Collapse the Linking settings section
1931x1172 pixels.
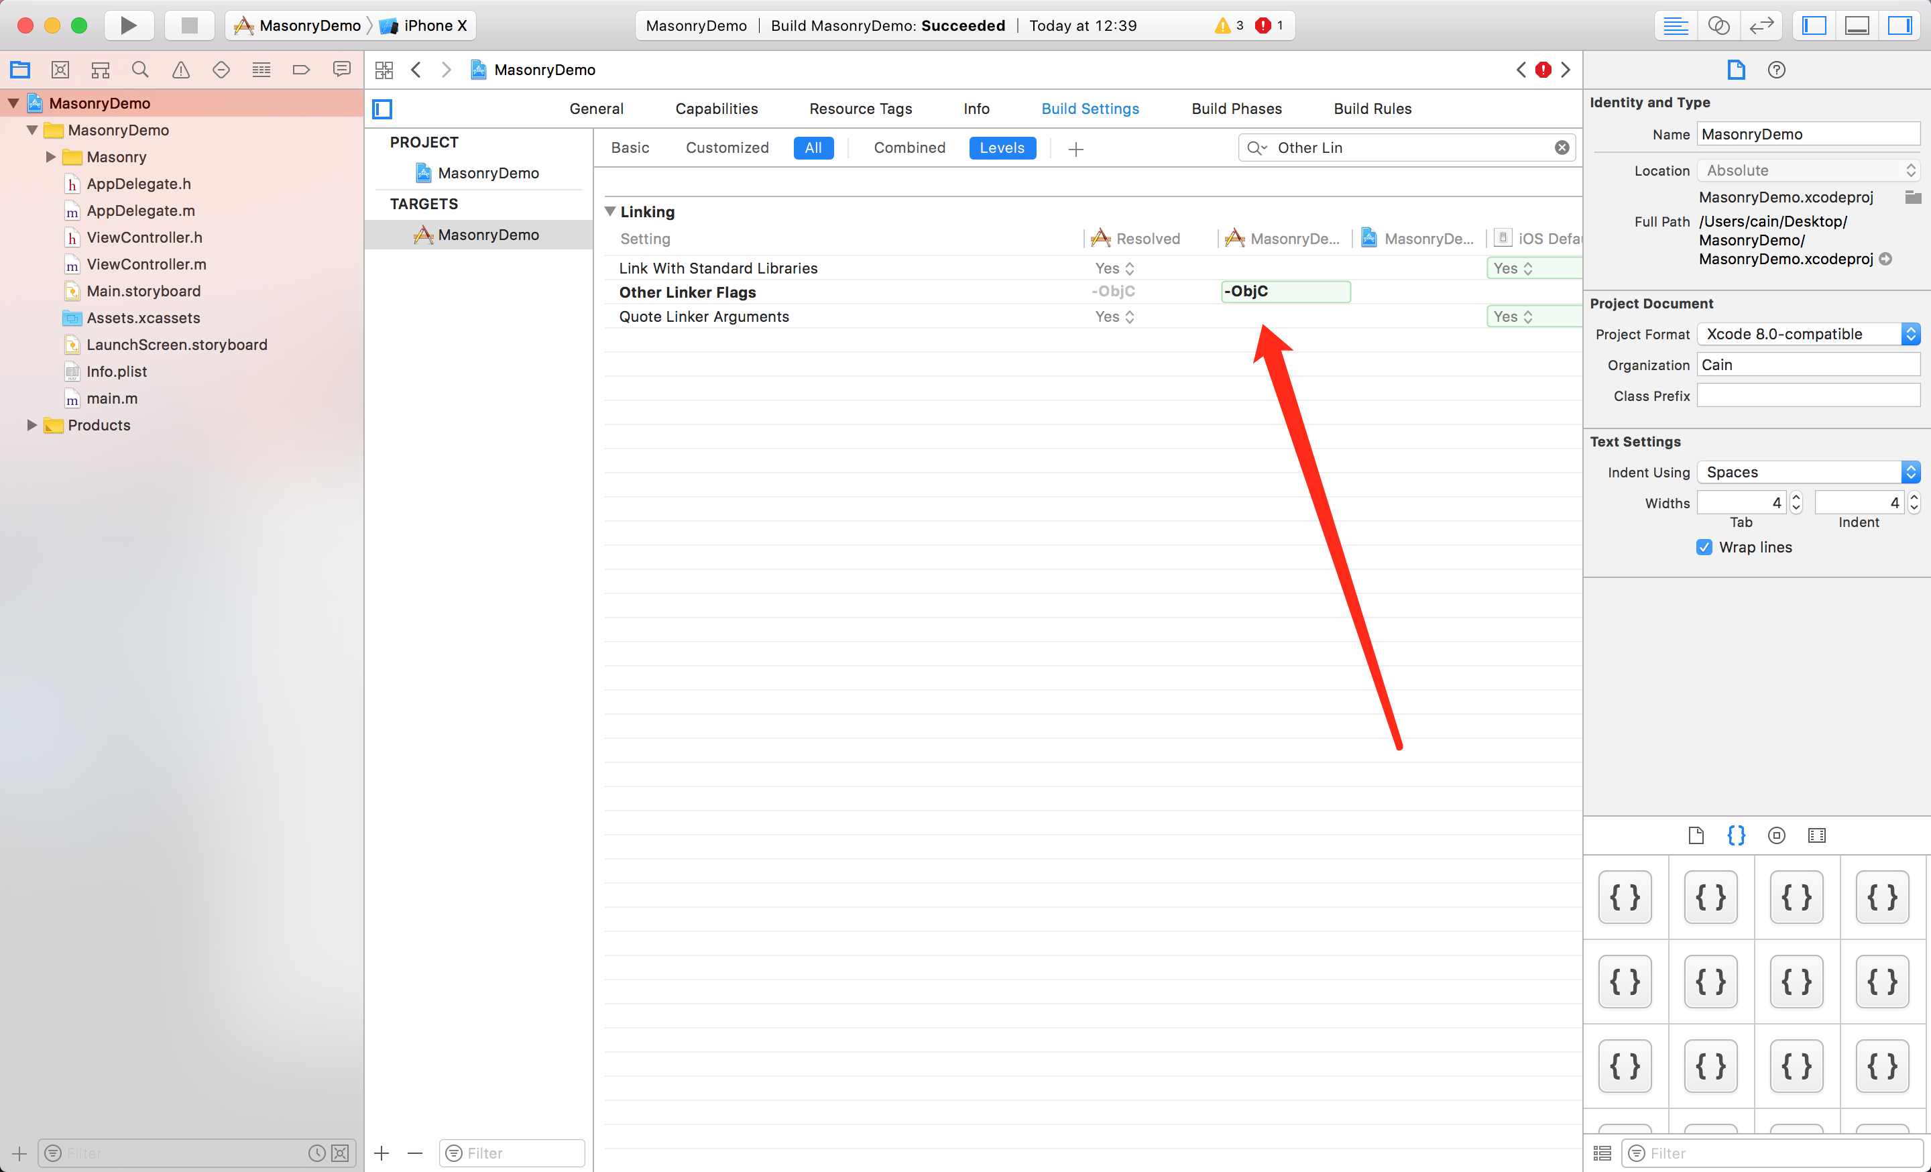pyautogui.click(x=611, y=211)
